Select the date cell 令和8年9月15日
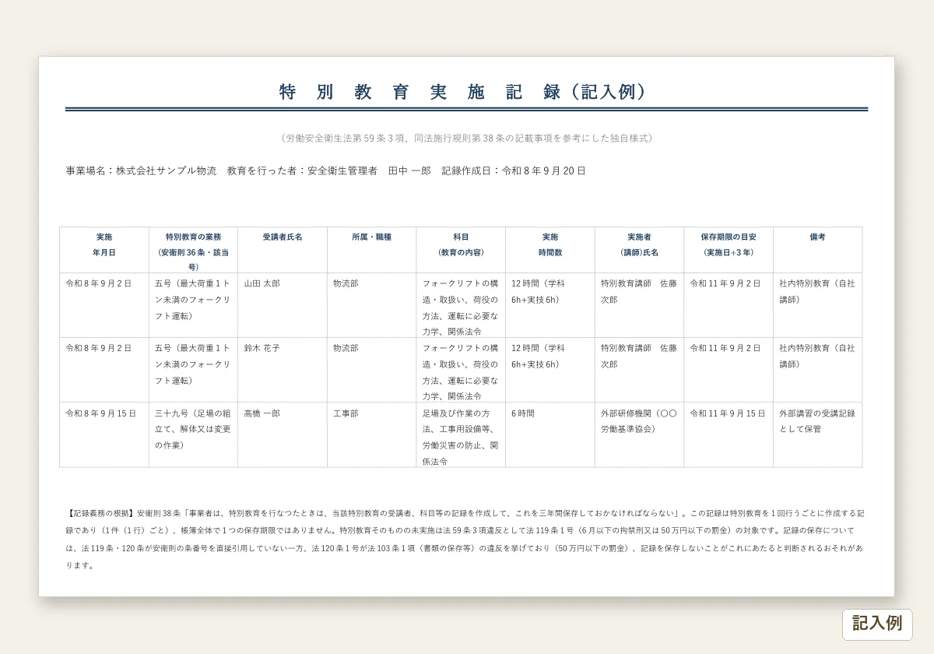 click(104, 434)
